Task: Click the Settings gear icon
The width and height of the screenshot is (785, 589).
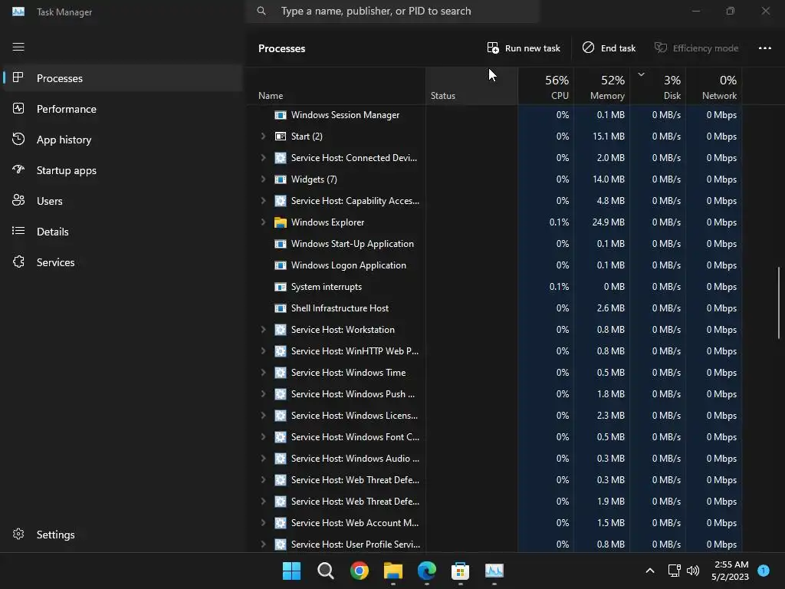Action: [18, 534]
